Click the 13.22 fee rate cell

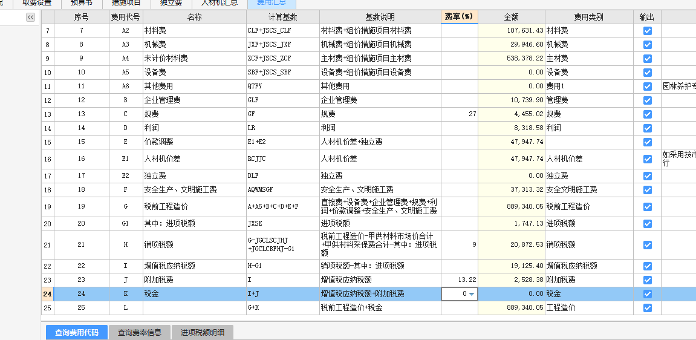460,280
